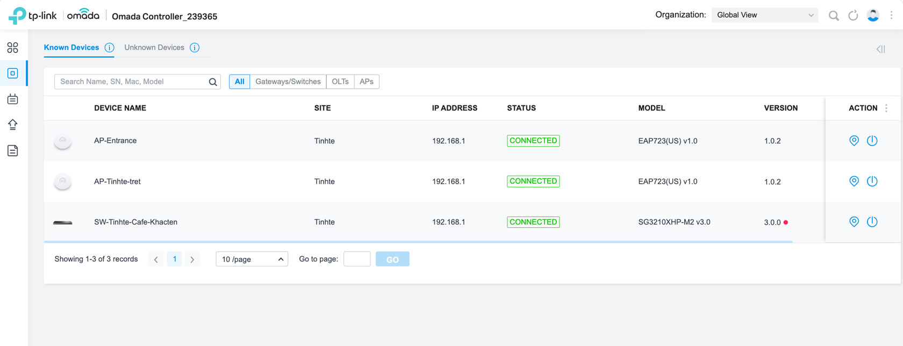Click the VERSION column header
Image resolution: width=903 pixels, height=346 pixels.
(781, 108)
